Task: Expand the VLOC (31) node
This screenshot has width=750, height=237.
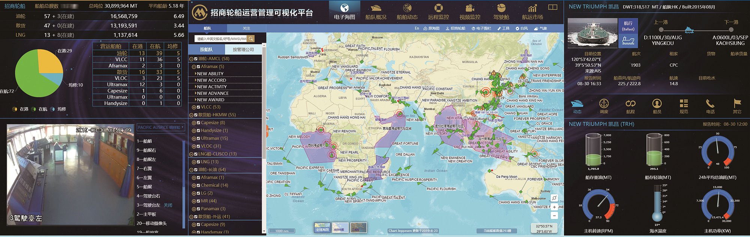Action: pyautogui.click(x=194, y=147)
